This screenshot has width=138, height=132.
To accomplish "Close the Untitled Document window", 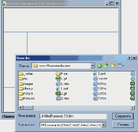I will 117,3.
